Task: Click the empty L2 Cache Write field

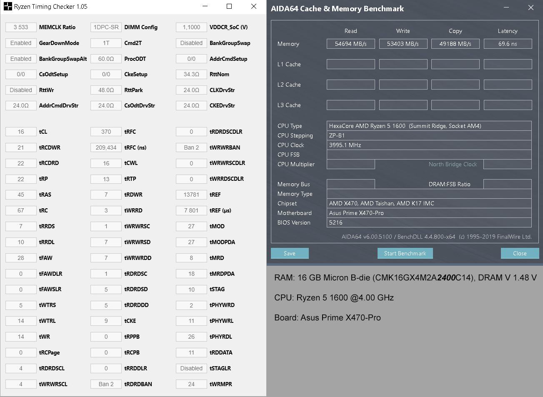Action: [403, 85]
